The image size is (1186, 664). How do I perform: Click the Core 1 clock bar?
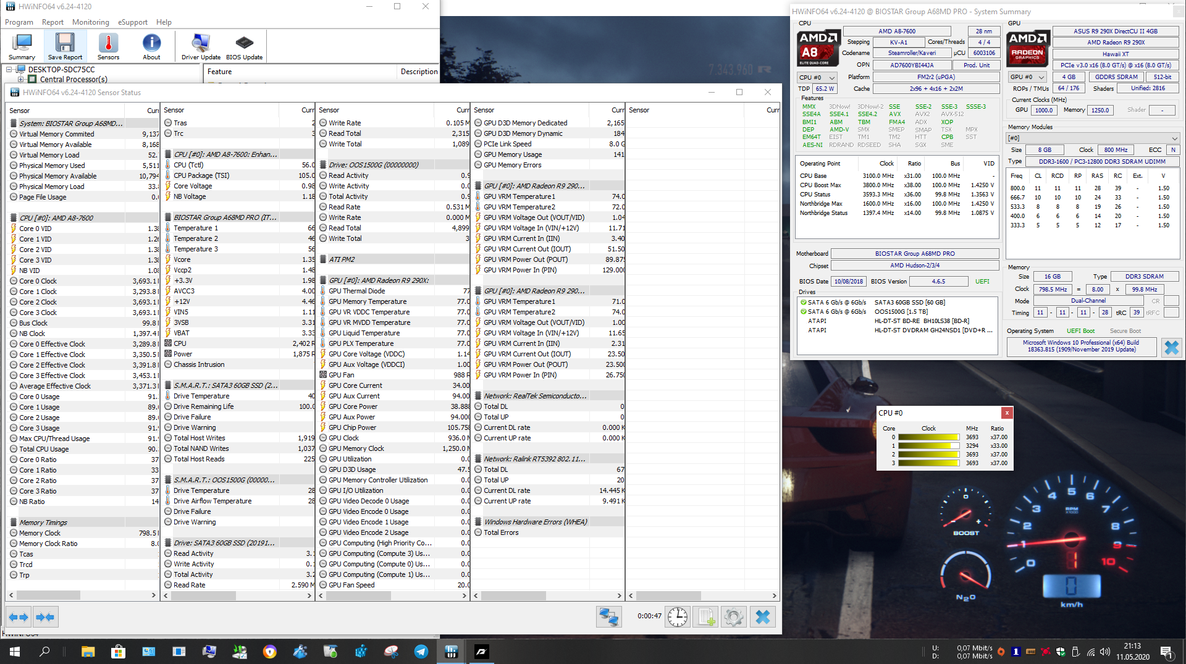pos(929,445)
